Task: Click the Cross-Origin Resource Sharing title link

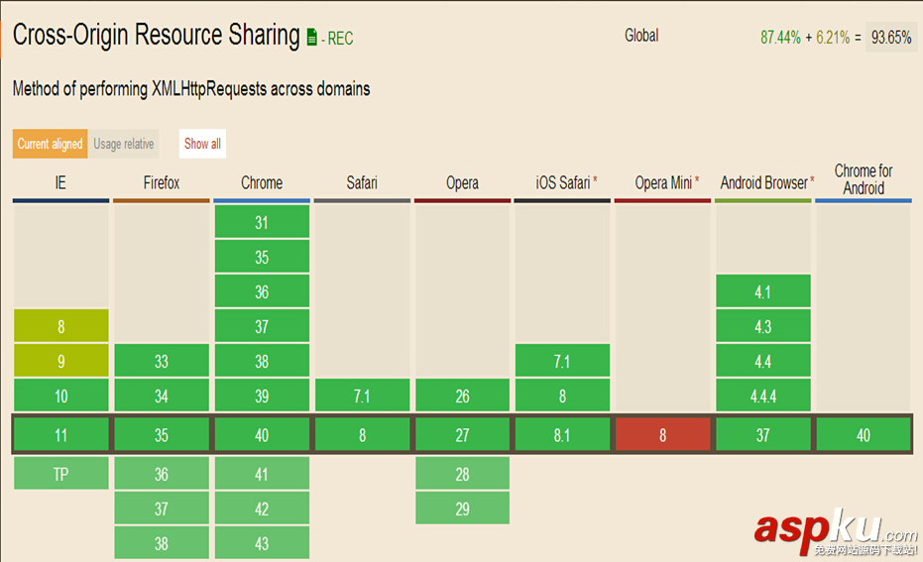Action: click(156, 36)
